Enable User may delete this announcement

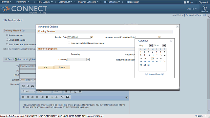pos(69,43)
